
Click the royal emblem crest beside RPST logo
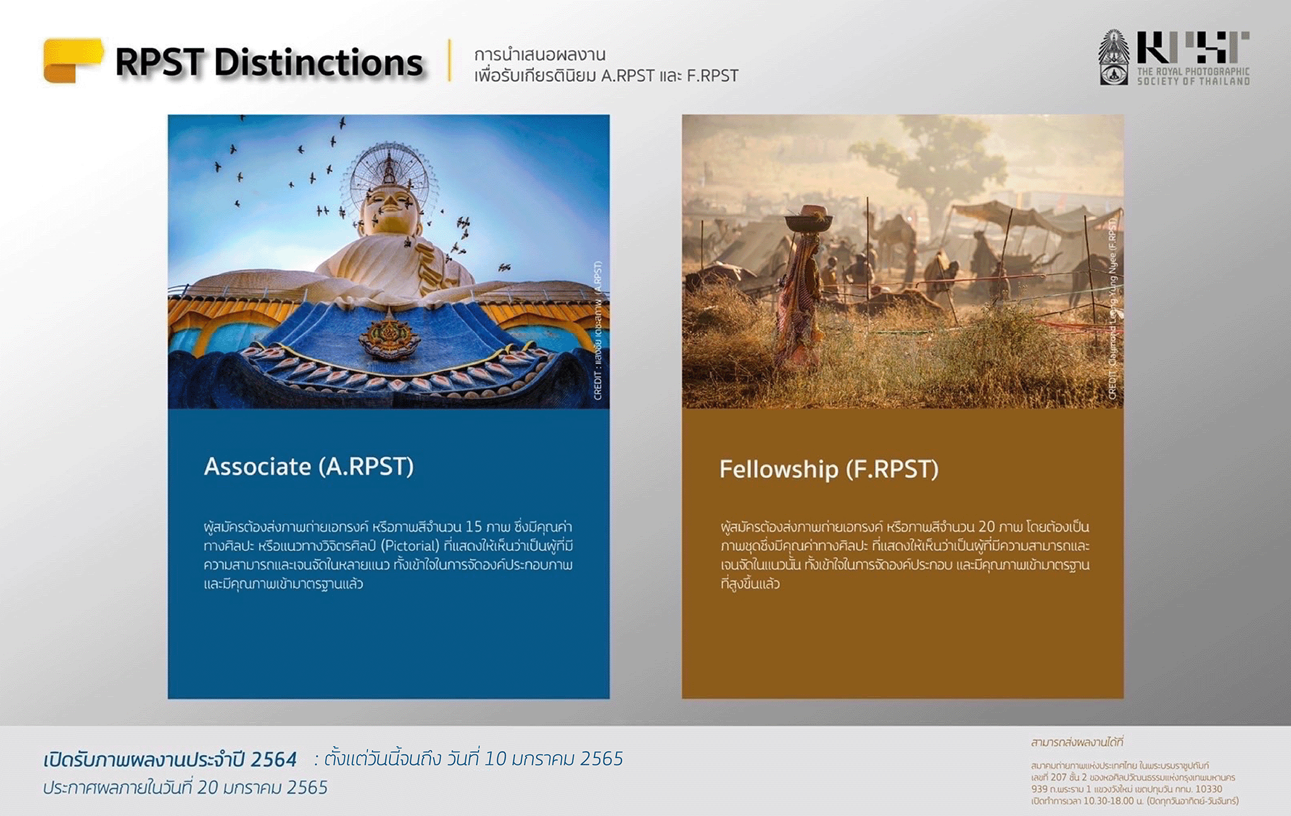[x=1114, y=57]
